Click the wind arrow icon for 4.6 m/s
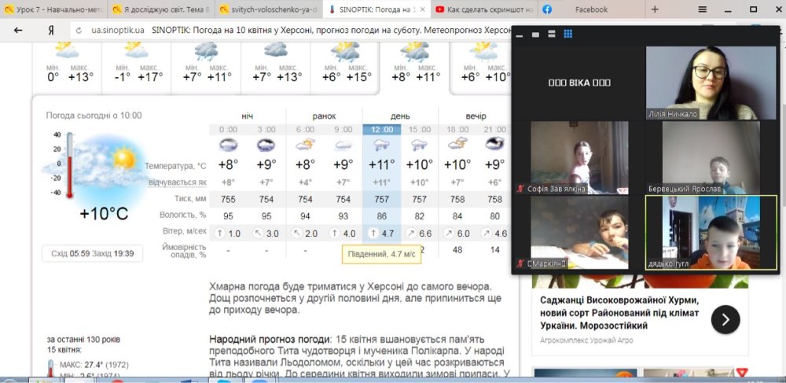Screen dimensions: 786x383 click(486, 234)
